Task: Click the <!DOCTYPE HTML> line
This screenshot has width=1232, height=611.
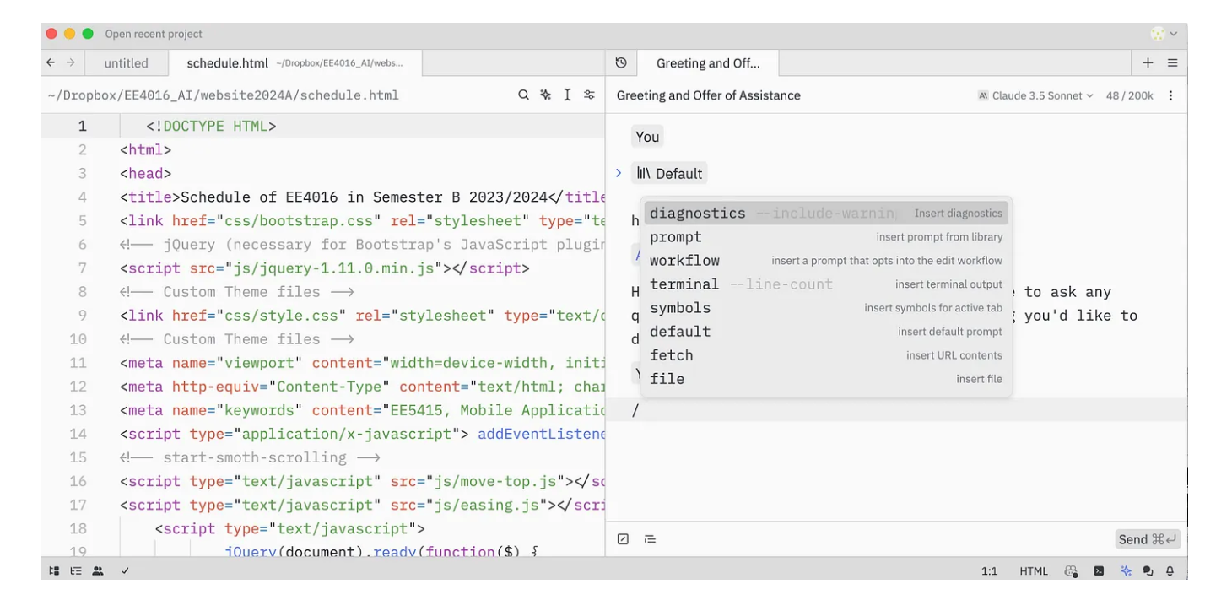Action: click(211, 127)
